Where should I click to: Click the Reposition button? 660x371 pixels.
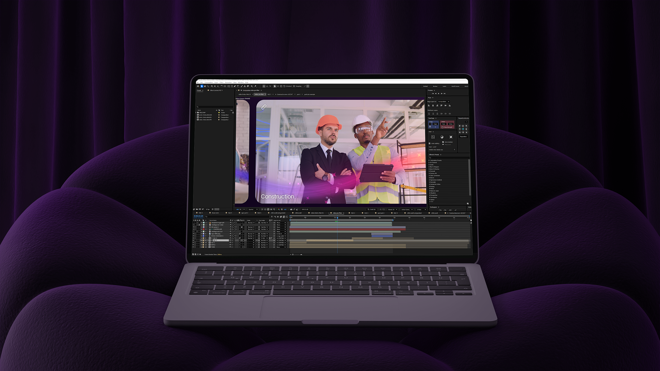[463, 137]
